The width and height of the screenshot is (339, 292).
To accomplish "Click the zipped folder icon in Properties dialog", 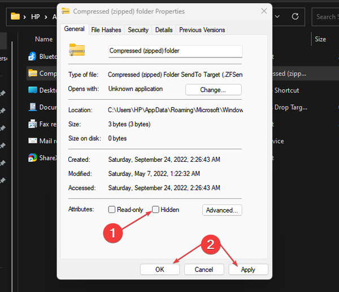I will [x=76, y=51].
